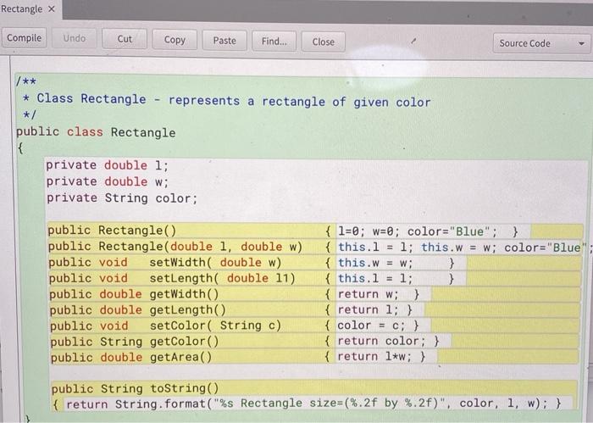593x423 pixels.
Task: Click the toString method declaration
Action: pos(135,388)
